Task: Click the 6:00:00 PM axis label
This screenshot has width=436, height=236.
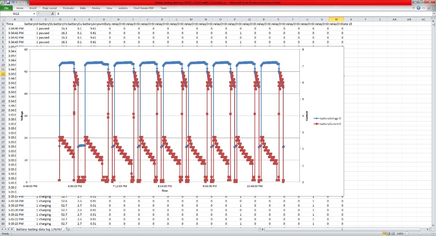Action: 75,186
